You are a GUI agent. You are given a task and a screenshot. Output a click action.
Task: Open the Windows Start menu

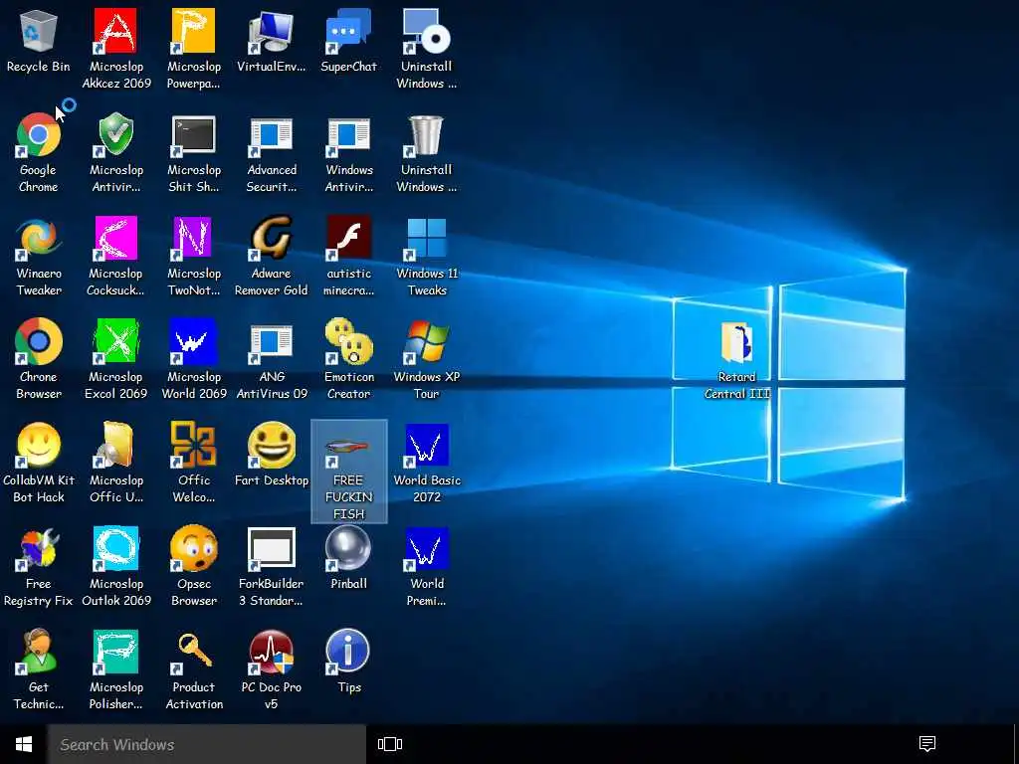click(x=24, y=744)
